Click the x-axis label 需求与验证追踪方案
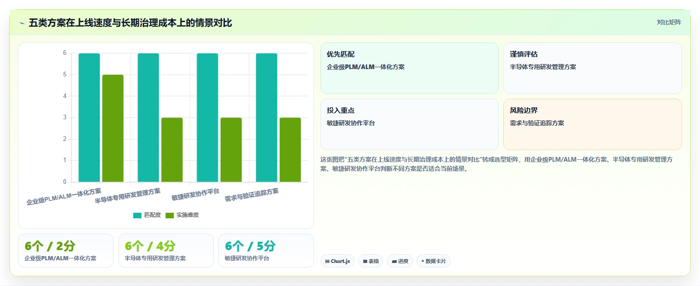Image resolution: width=700 pixels, height=286 pixels. click(252, 195)
